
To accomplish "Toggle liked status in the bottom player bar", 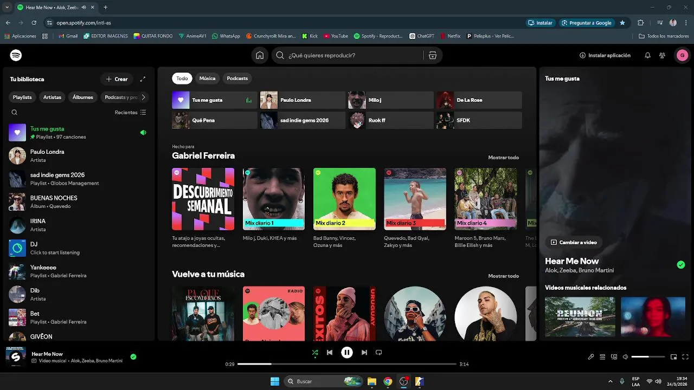I will pos(133,357).
